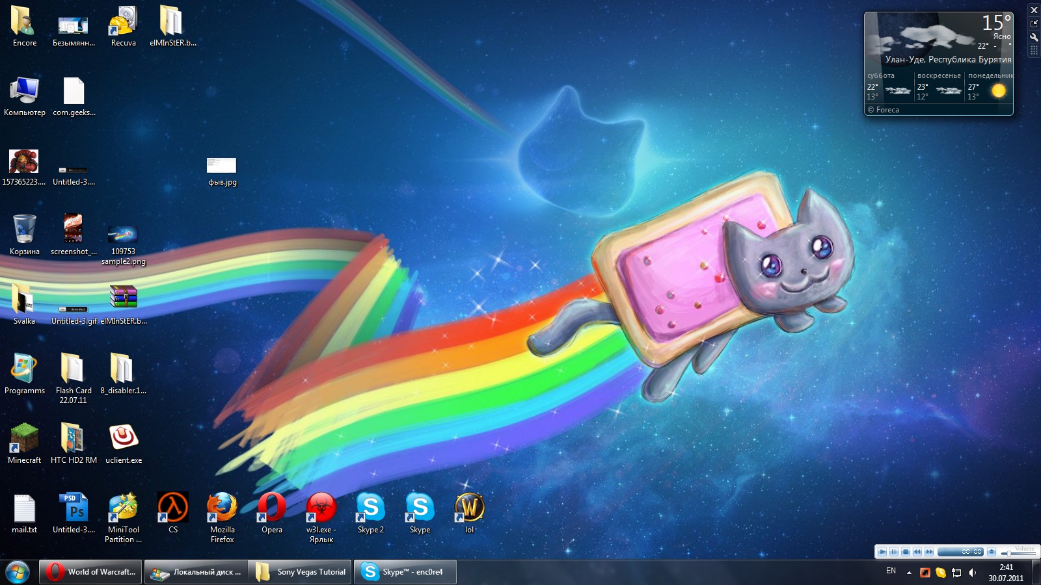Viewport: 1041px width, 585px height.
Task: Fast-forward in the media player gadget
Action: coord(929,552)
